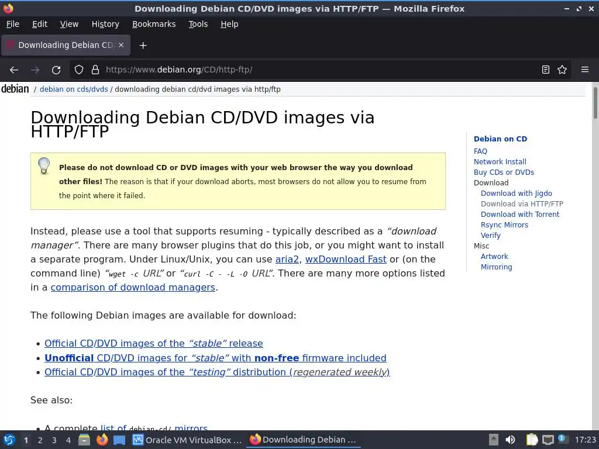This screenshot has width=599, height=449.
Task: Open the volume speaker tray icon
Action: click(x=510, y=440)
